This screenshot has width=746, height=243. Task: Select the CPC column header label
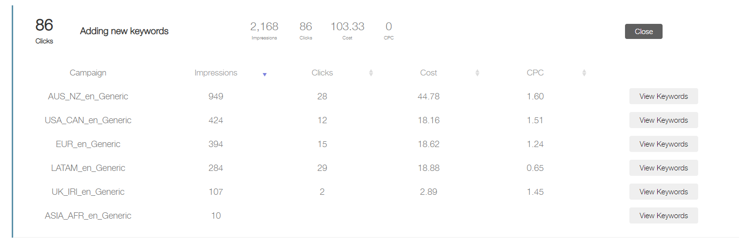click(x=535, y=73)
